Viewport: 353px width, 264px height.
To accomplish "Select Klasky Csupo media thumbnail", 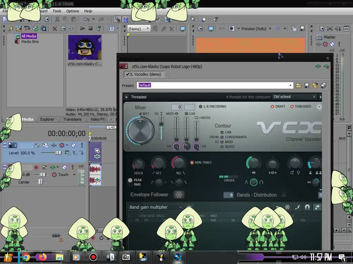I will 85,47.
